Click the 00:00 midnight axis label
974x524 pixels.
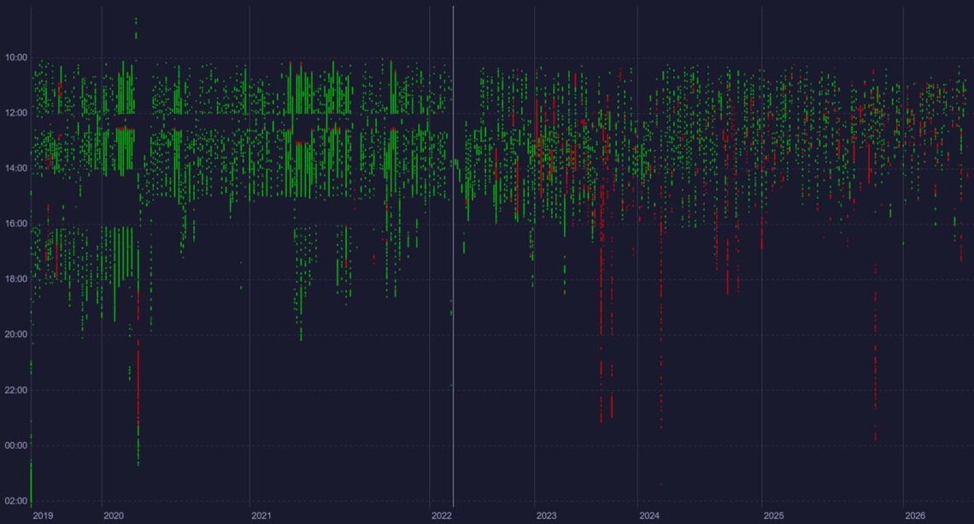click(x=16, y=445)
